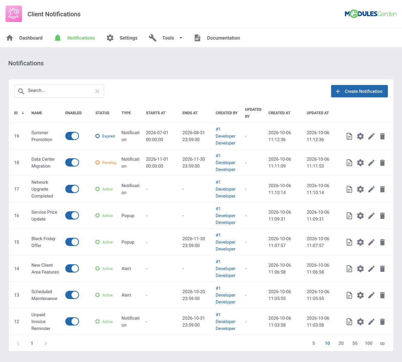
Task: Disable the Summer Promotion notification toggle
Action: (72, 136)
